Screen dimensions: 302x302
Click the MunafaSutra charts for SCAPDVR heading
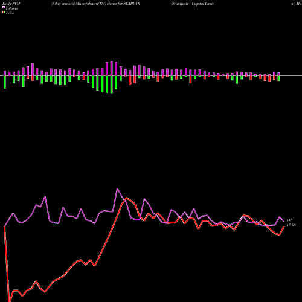[x=95, y=4]
